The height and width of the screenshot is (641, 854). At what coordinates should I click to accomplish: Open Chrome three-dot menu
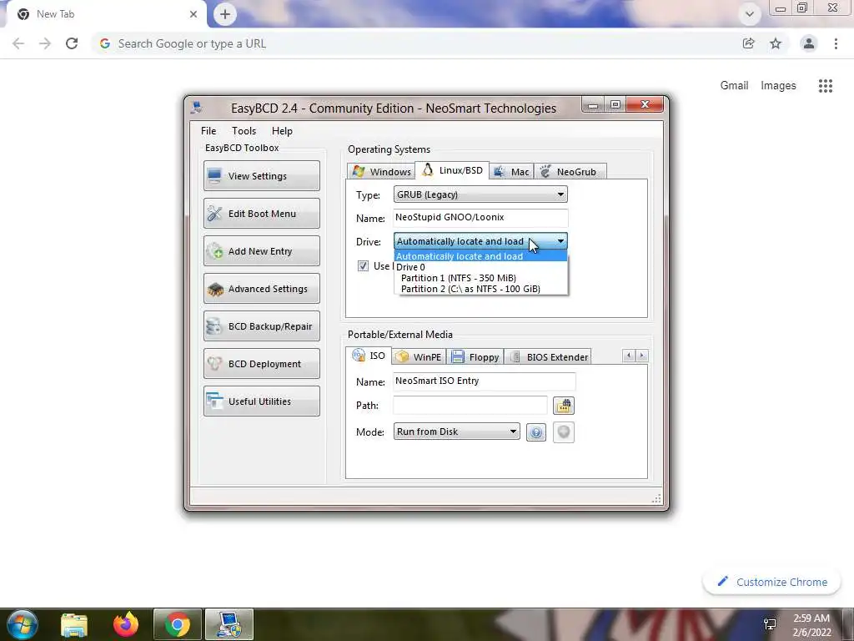coord(836,43)
